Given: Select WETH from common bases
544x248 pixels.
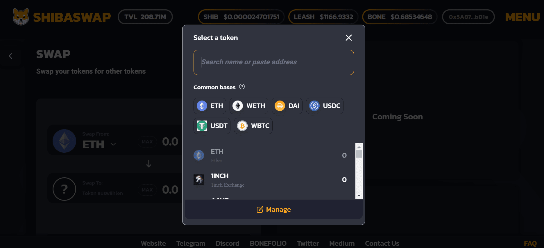Looking at the screenshot, I should (249, 106).
